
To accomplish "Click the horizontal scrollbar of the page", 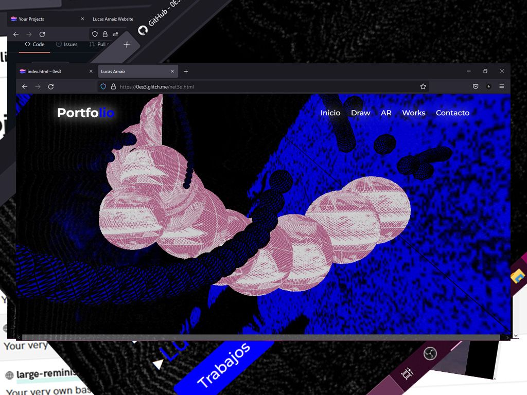I will (261, 337).
